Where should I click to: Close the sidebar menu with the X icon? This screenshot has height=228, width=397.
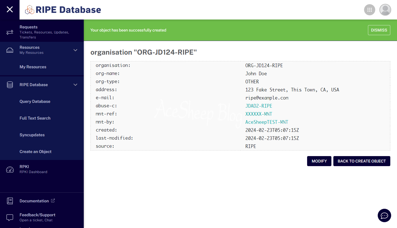click(x=10, y=9)
